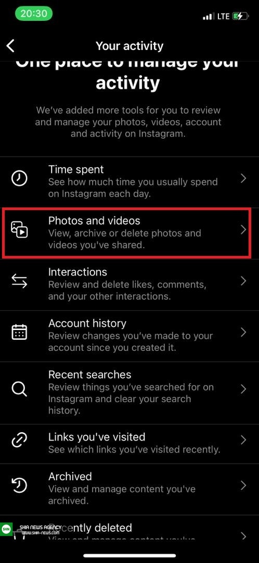Viewport: 259px width, 563px height.
Task: Open the Recent searches entry
Action: (129, 393)
